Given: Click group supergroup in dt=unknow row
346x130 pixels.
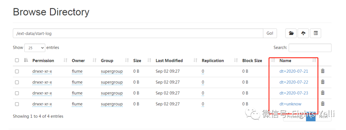Looking at the screenshot, I should click(x=112, y=104).
